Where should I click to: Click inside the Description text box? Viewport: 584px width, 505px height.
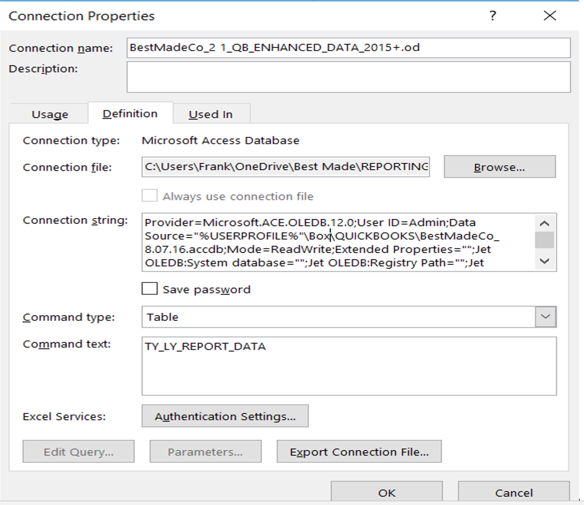pos(348,77)
